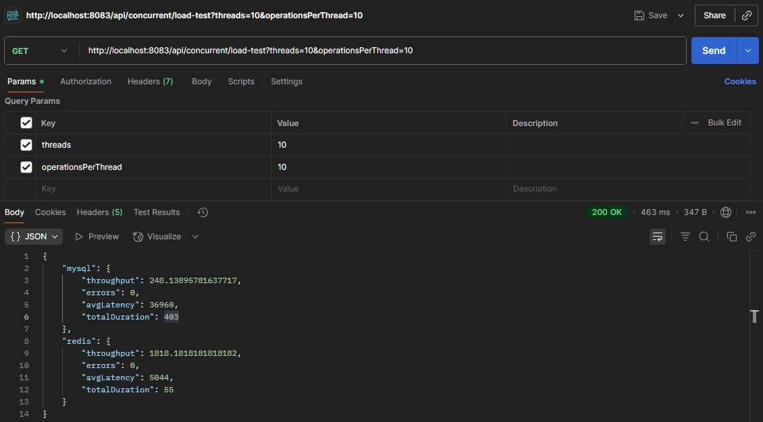Click the Send button
The height and width of the screenshot is (422, 763).
[x=714, y=51]
